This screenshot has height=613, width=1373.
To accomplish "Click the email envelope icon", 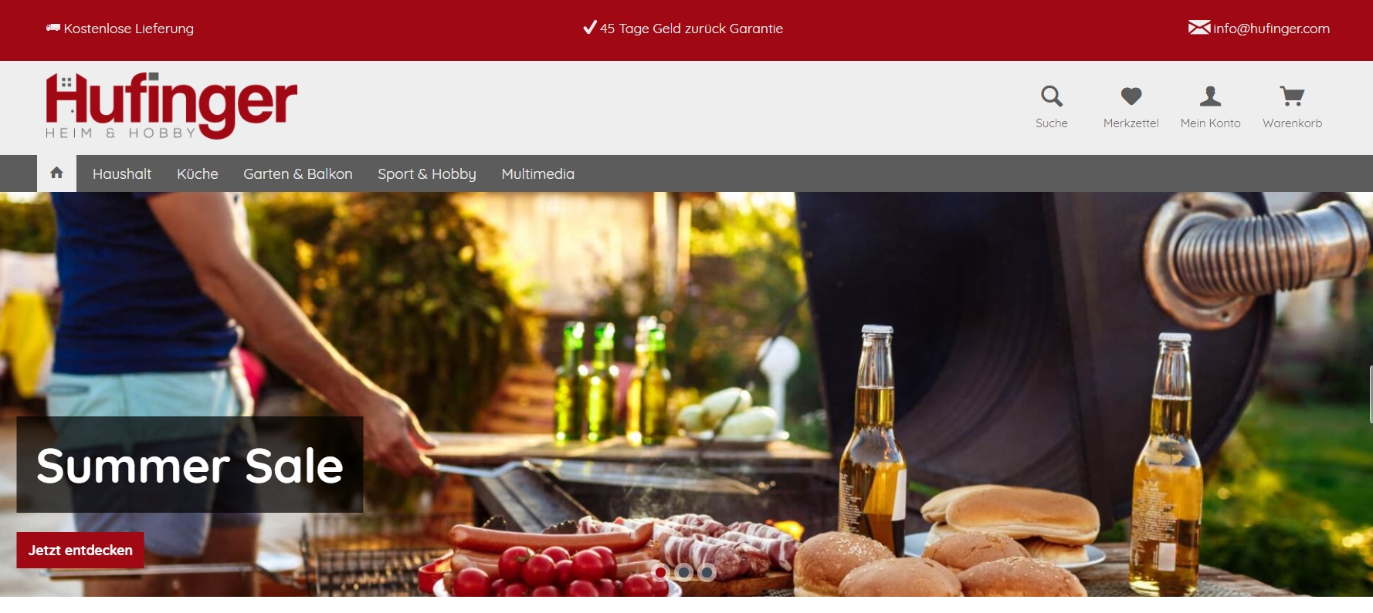I will (1198, 28).
